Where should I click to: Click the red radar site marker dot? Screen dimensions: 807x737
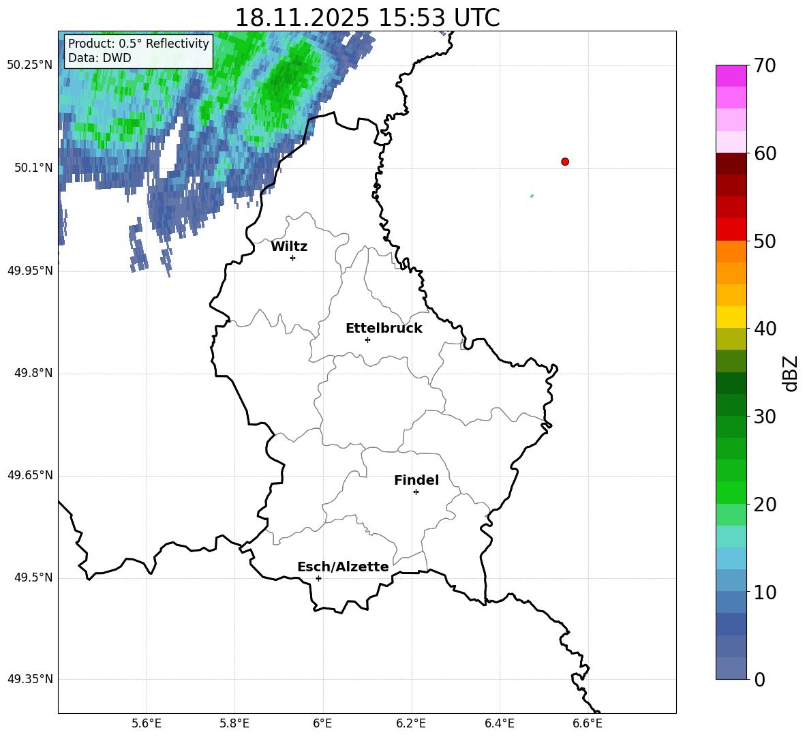point(565,162)
